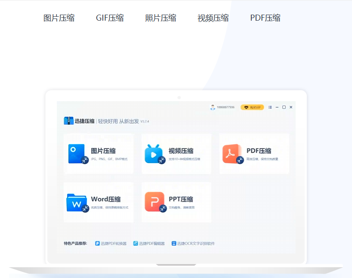Click the PPT compression icon
Viewport: 352px width, 278px height.
pos(156,202)
